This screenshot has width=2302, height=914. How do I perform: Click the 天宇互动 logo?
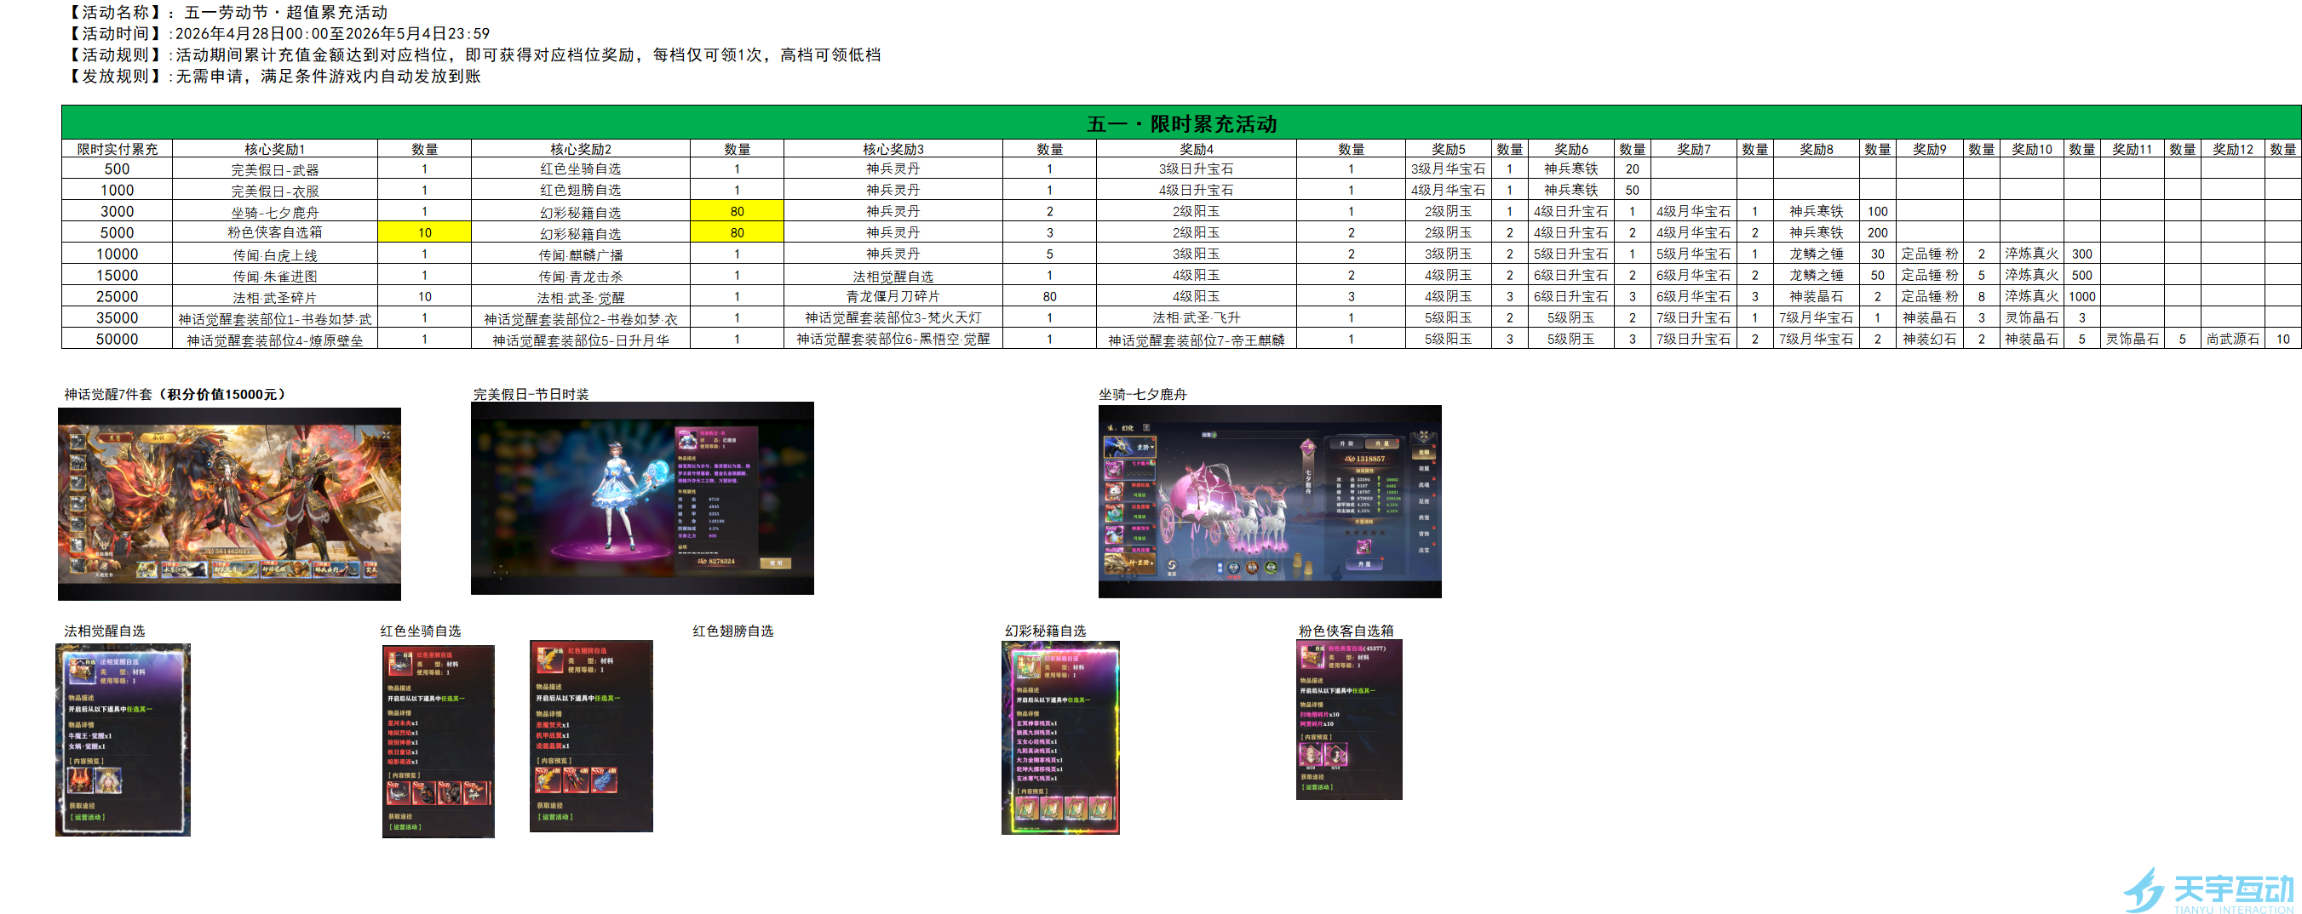tap(2207, 891)
